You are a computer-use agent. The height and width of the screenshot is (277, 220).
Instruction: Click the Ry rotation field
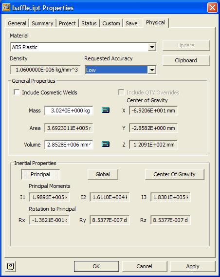tap(110, 220)
